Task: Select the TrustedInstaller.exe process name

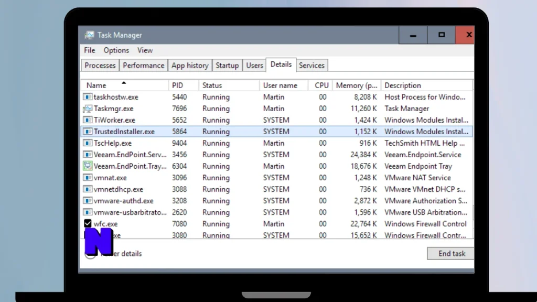Action: [x=124, y=132]
